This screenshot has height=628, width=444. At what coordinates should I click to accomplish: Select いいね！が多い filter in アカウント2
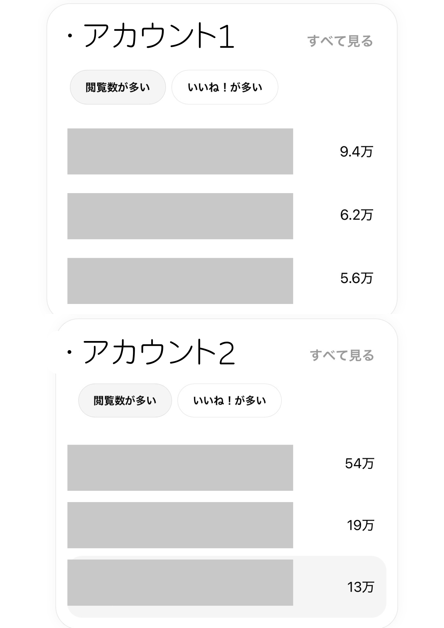[230, 401]
